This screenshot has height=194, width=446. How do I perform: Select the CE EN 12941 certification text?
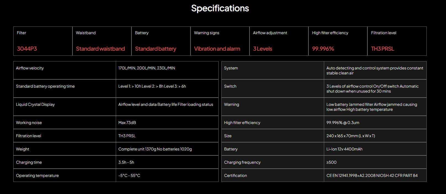[x=372, y=176]
